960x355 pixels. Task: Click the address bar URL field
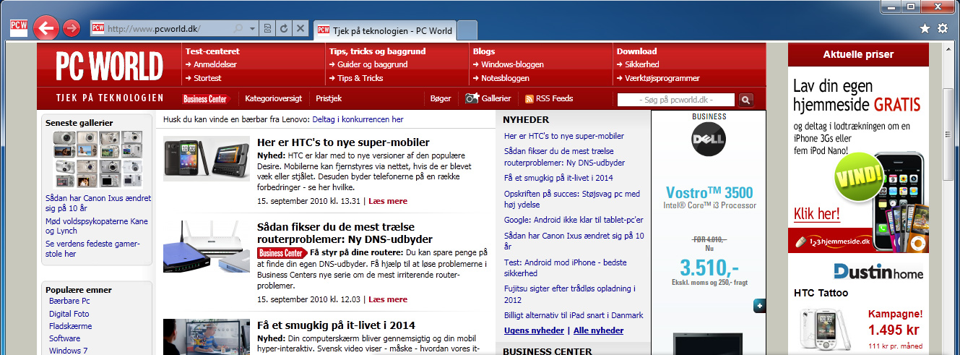167,28
